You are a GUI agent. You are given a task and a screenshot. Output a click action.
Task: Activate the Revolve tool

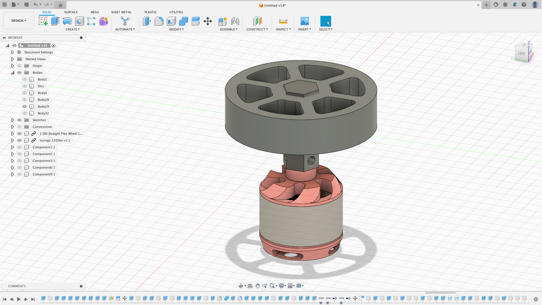(x=67, y=21)
